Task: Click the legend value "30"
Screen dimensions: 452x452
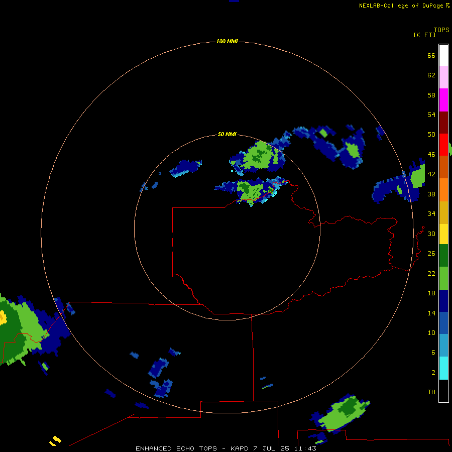Action: (x=431, y=234)
